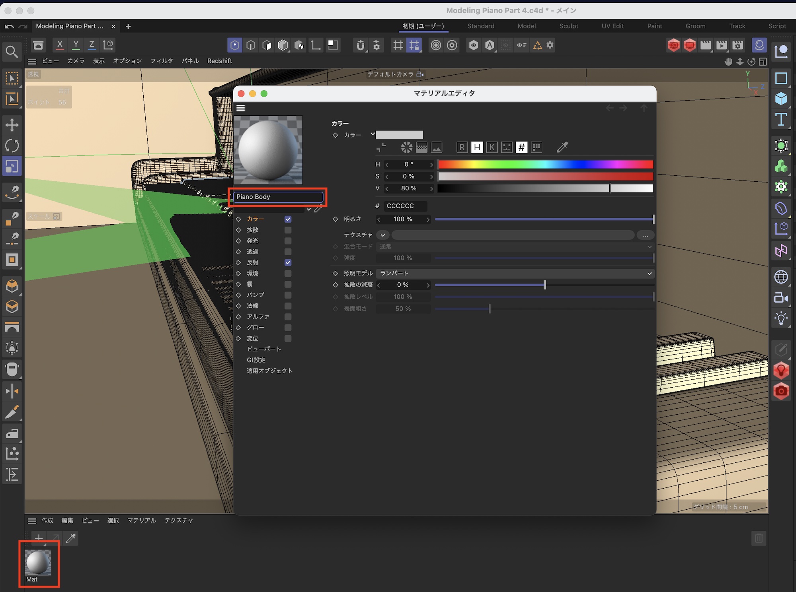The image size is (796, 592).
Task: Open the テクスチャ dropdown arrow
Action: point(382,235)
